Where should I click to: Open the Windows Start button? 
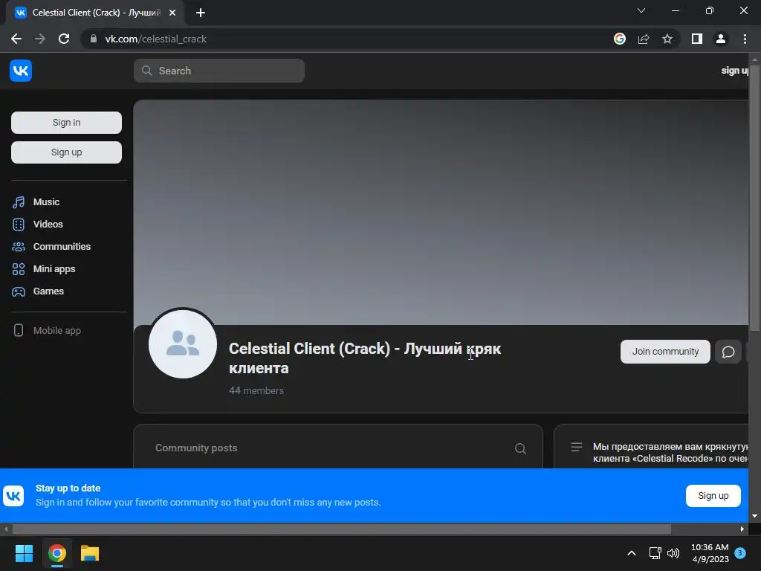coord(24,553)
